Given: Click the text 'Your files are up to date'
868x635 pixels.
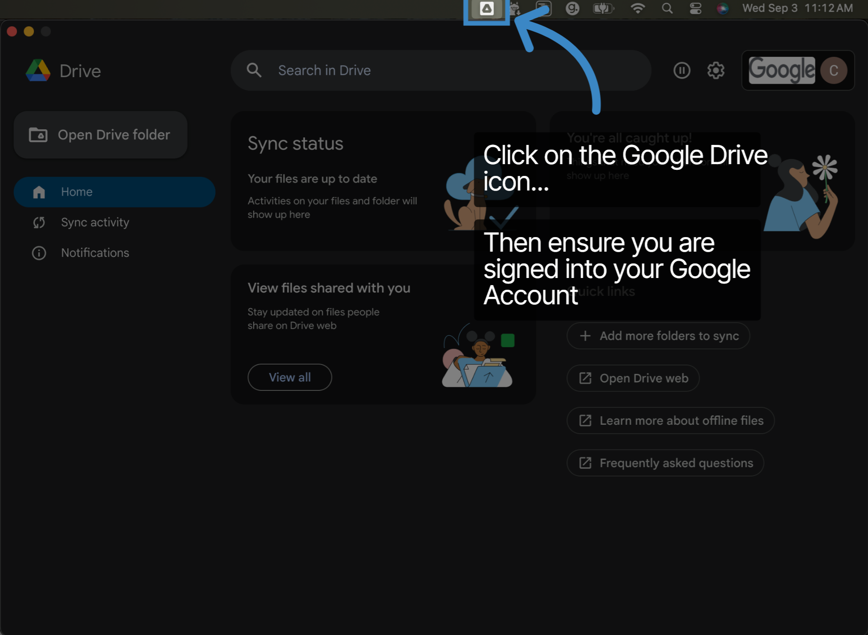Looking at the screenshot, I should point(312,179).
